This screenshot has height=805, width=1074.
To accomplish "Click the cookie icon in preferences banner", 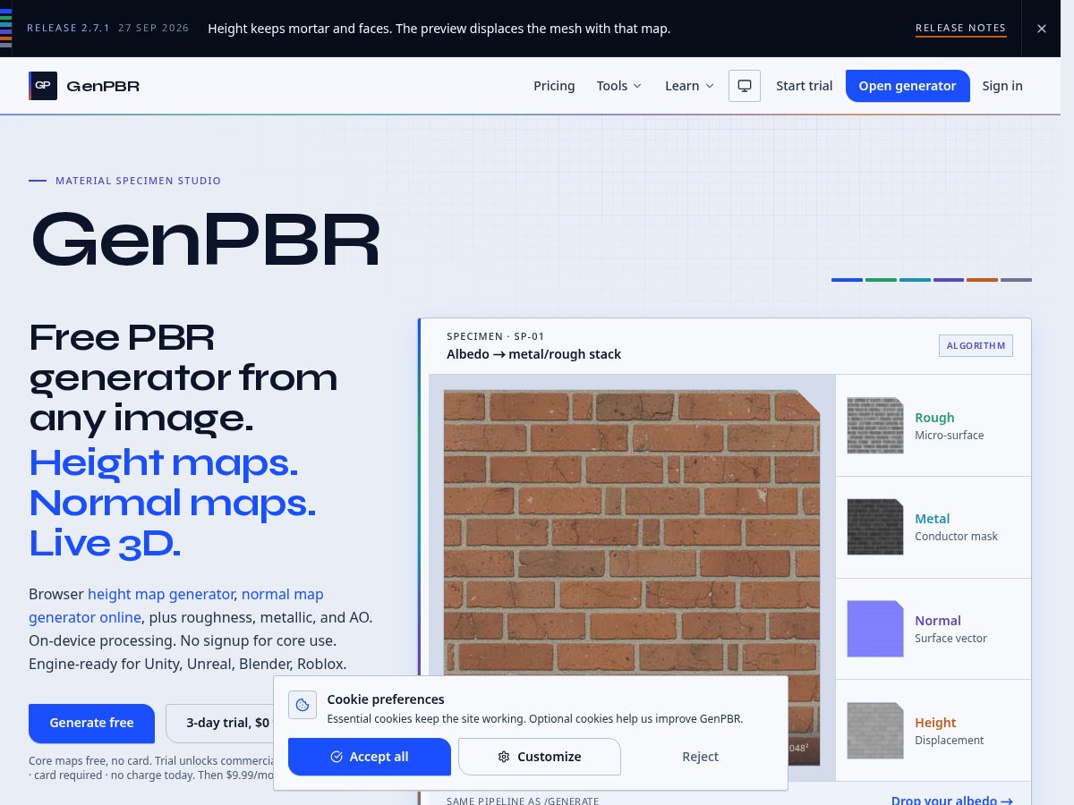I will pyautogui.click(x=303, y=705).
